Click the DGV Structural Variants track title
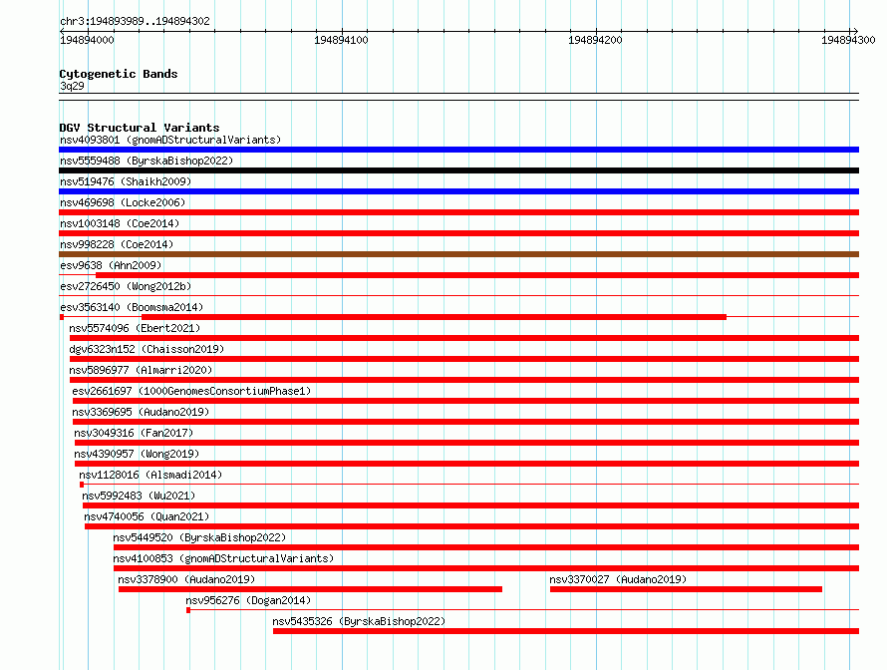 coord(140,128)
